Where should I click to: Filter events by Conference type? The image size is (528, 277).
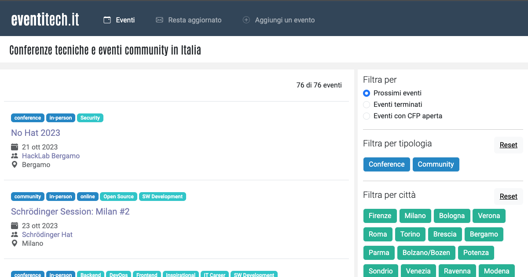(386, 164)
